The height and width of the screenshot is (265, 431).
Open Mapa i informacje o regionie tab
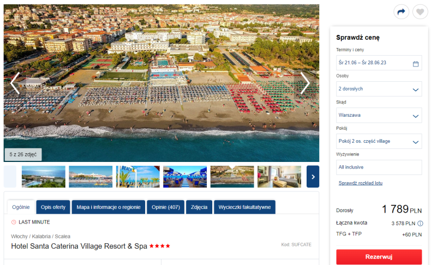(x=109, y=207)
